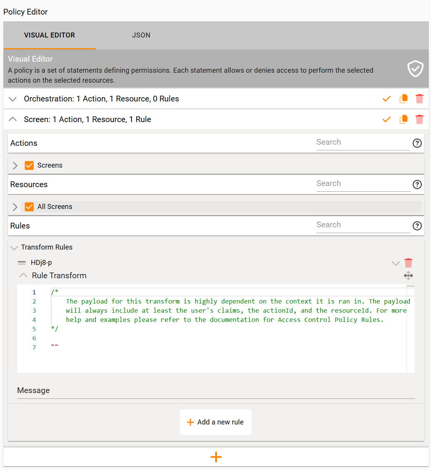The width and height of the screenshot is (431, 470).
Task: Uncheck the Screens action checkbox
Action: (29, 165)
